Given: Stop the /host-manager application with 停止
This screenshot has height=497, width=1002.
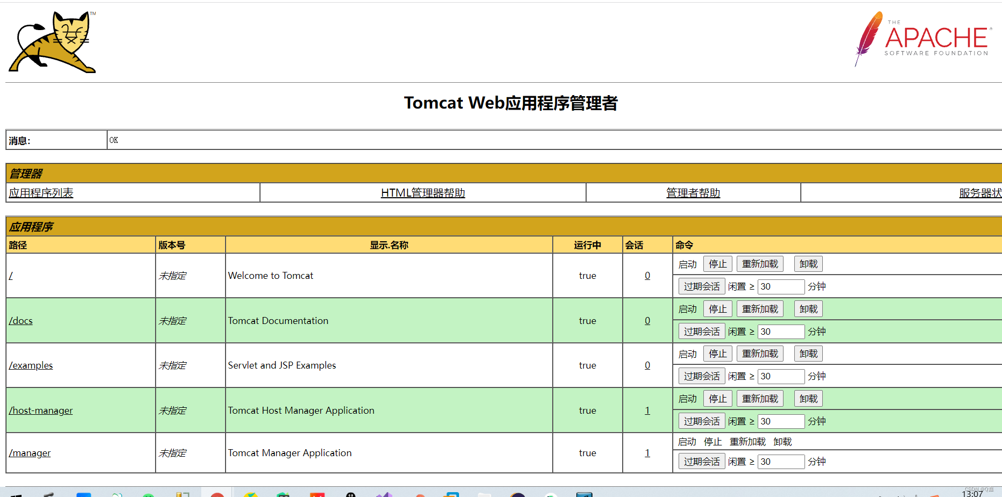Looking at the screenshot, I should click(x=718, y=399).
